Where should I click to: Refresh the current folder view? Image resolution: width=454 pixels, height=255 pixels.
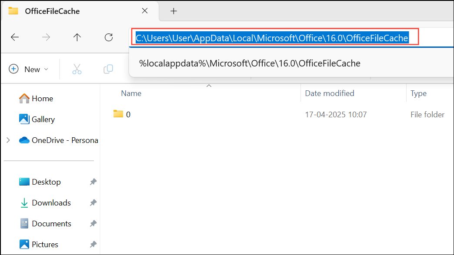pos(109,37)
